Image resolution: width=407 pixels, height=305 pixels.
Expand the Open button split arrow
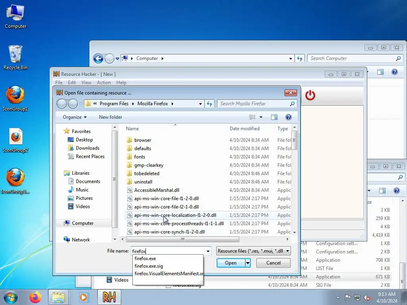point(248,263)
